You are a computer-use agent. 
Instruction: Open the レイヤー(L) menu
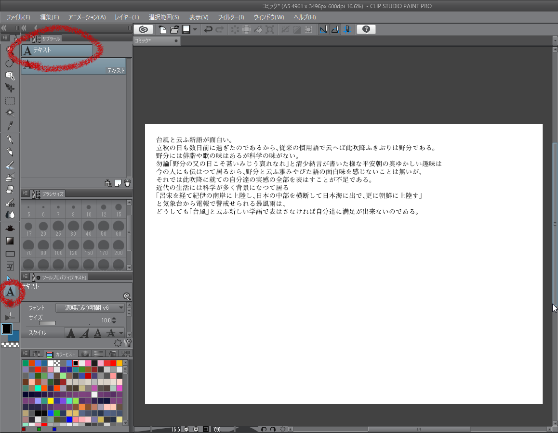pyautogui.click(x=127, y=17)
